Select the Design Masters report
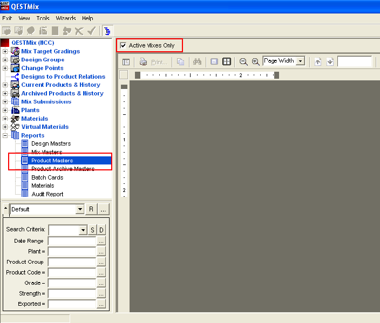The width and height of the screenshot is (380, 323). [51, 143]
